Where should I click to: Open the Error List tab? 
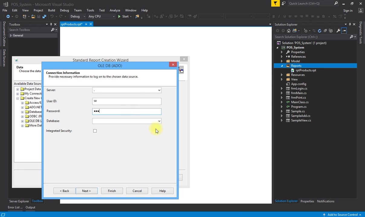[15, 207]
